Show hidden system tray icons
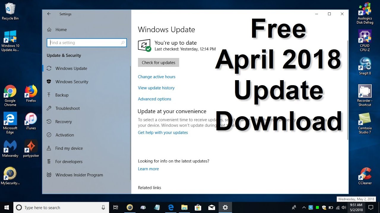 (304, 207)
